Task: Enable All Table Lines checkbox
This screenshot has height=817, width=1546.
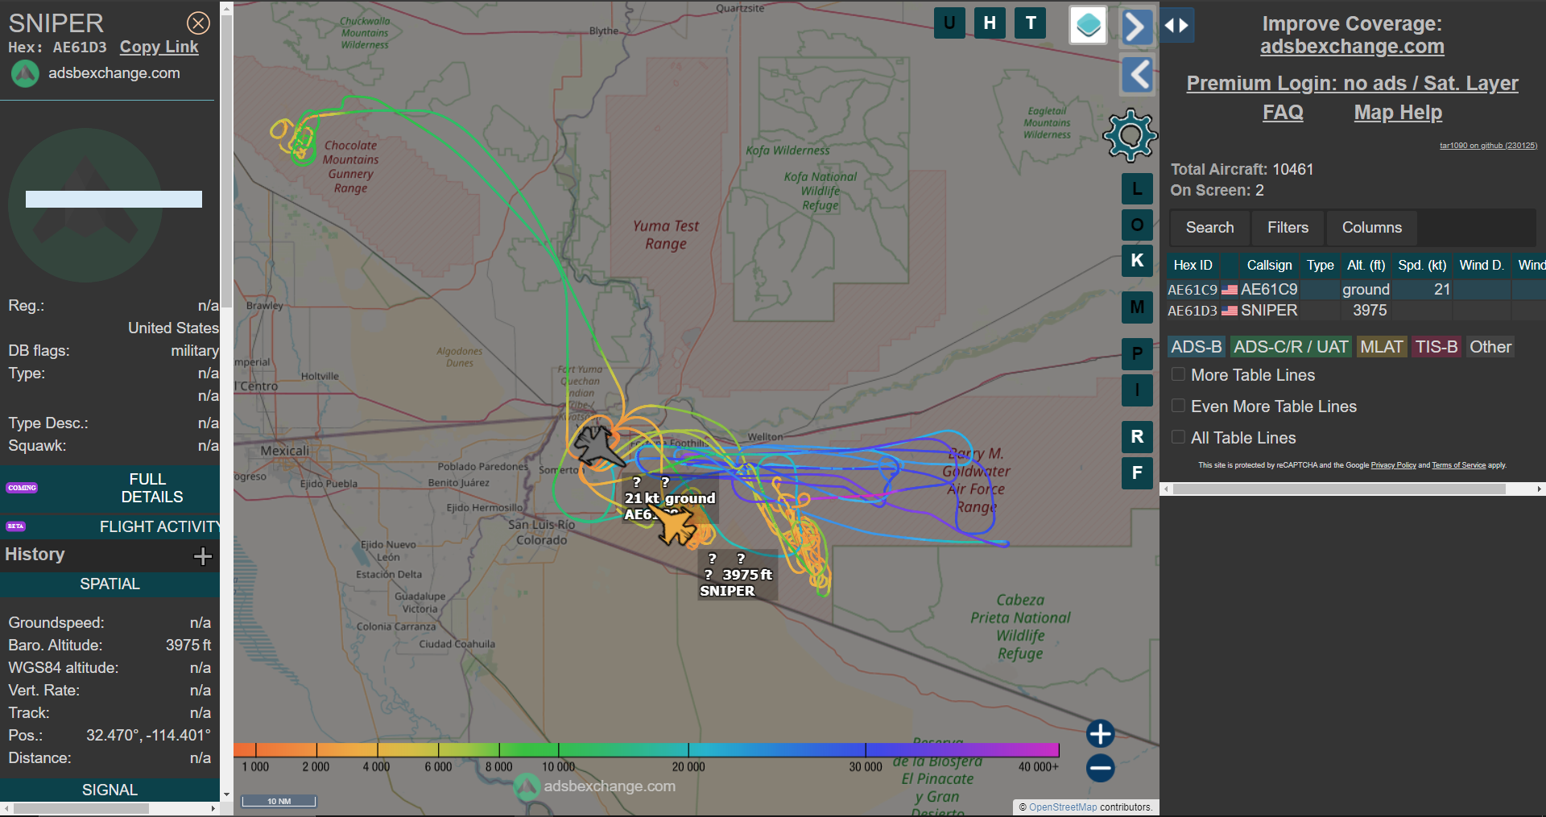Action: pos(1178,437)
